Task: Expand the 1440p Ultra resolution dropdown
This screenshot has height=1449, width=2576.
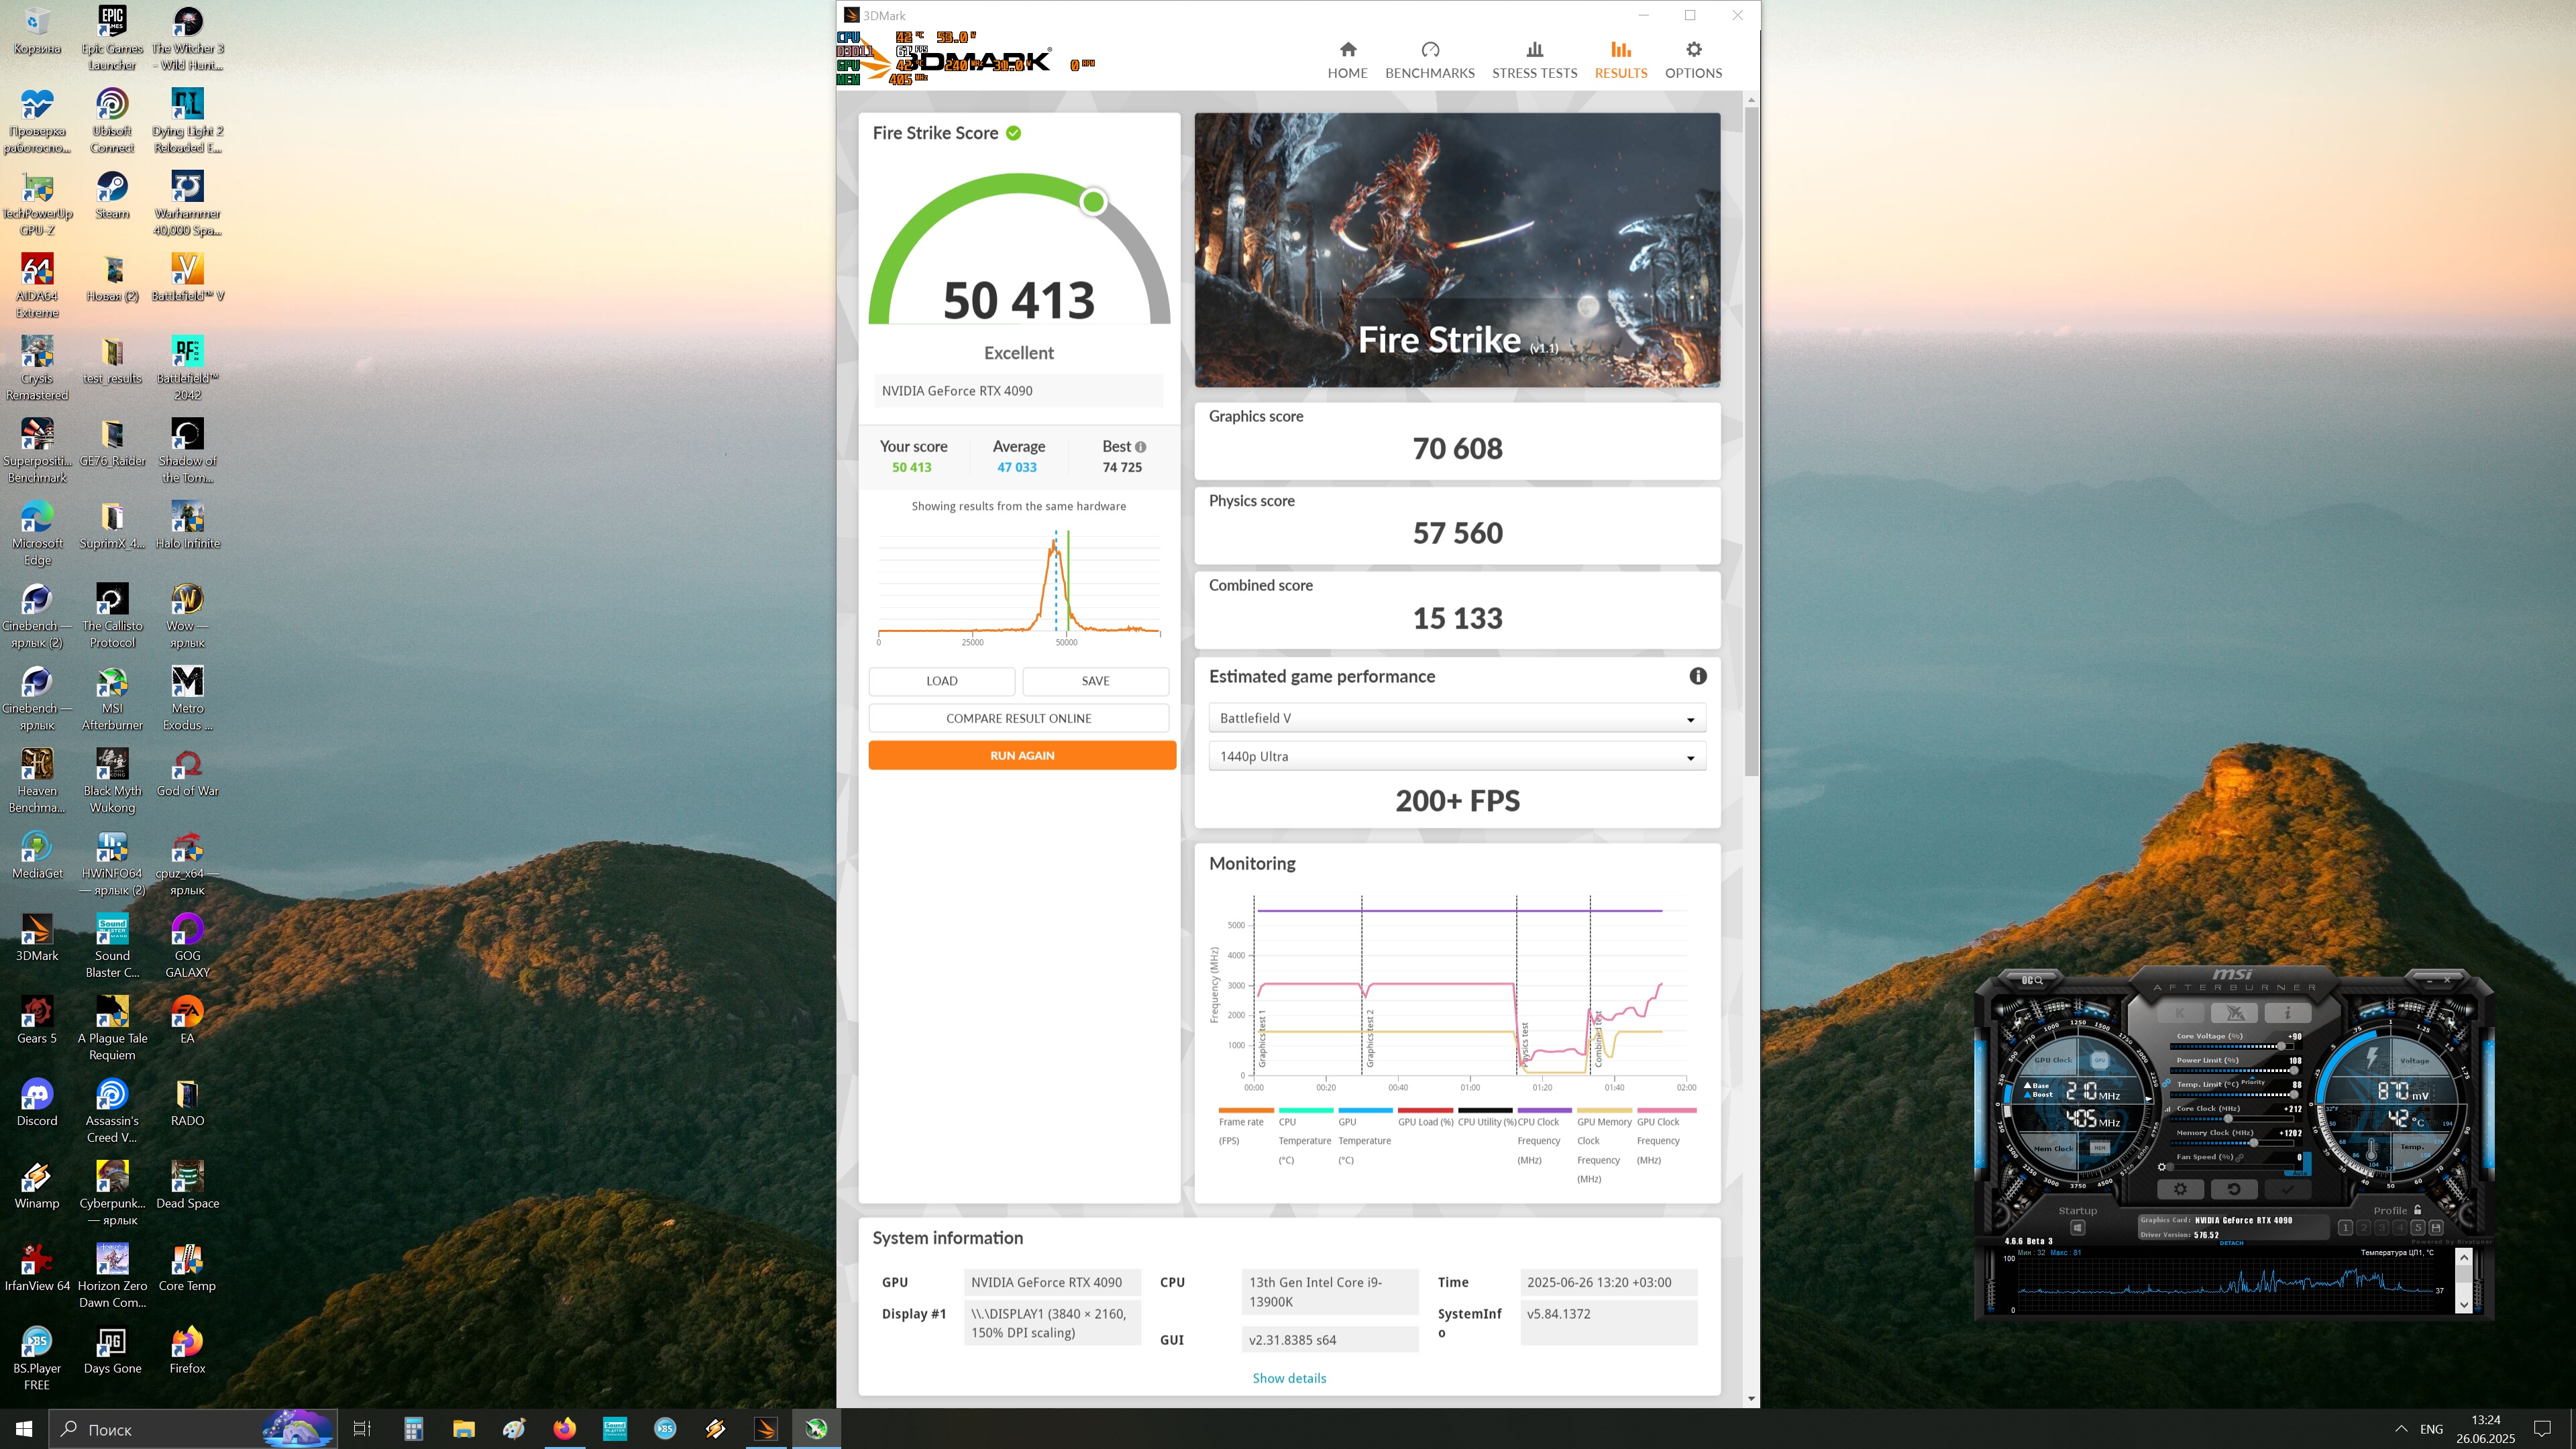Action: click(x=1457, y=757)
